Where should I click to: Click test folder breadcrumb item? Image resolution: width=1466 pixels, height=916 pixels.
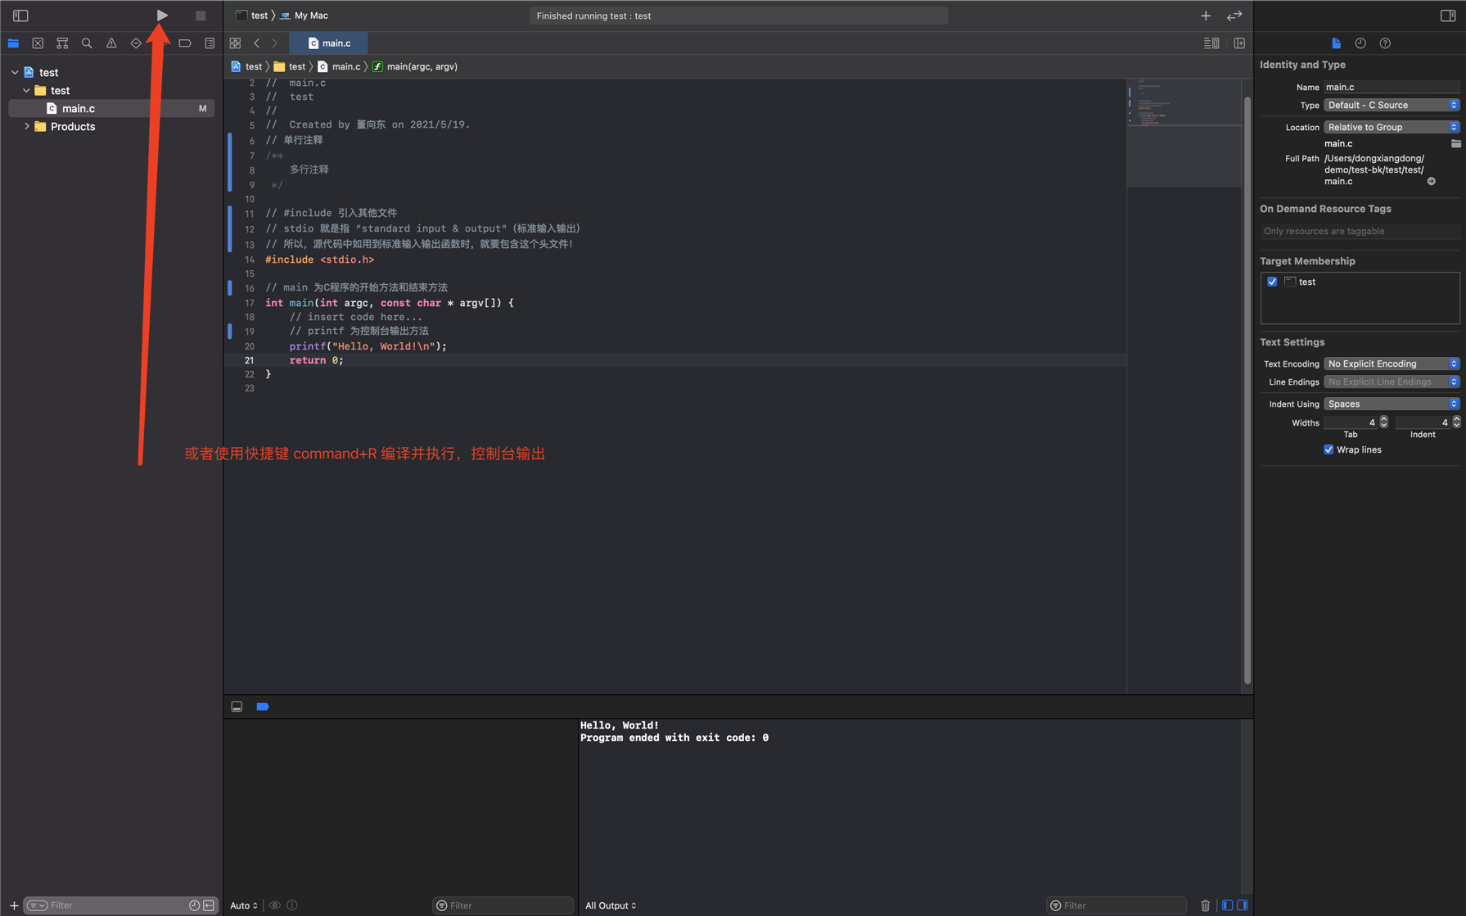pos(290,66)
